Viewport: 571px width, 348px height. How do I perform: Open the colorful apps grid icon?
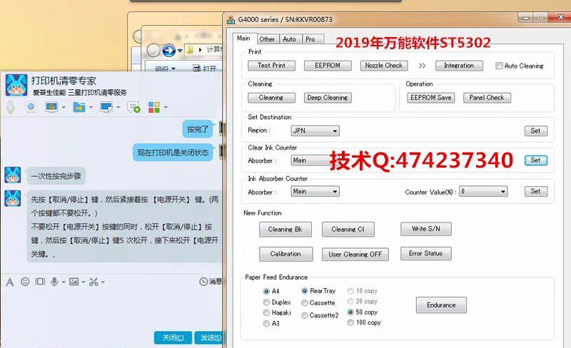click(154, 107)
